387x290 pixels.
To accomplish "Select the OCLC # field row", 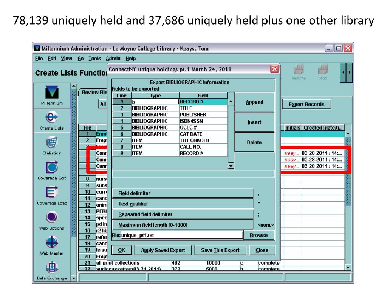I will coord(170,128).
